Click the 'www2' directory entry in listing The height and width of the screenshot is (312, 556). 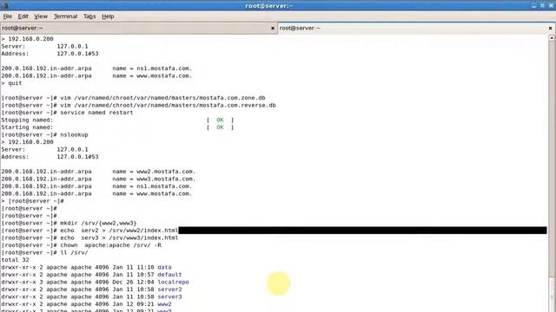[x=164, y=304]
